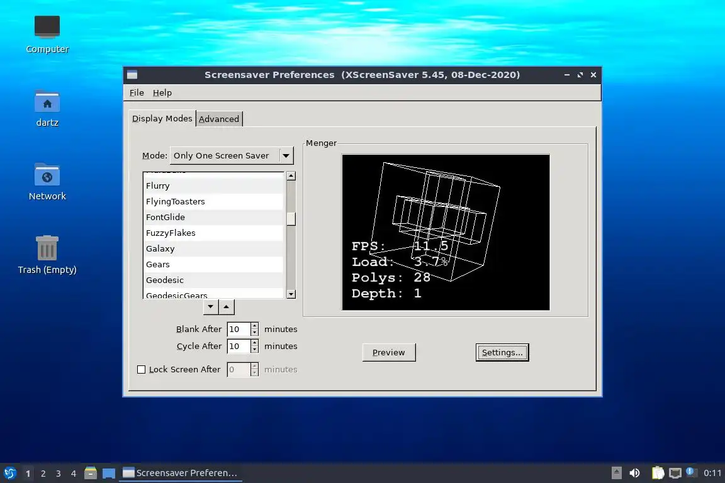The image size is (725, 483).
Task: Select Geodesic in the screensaver list
Action: (x=213, y=280)
